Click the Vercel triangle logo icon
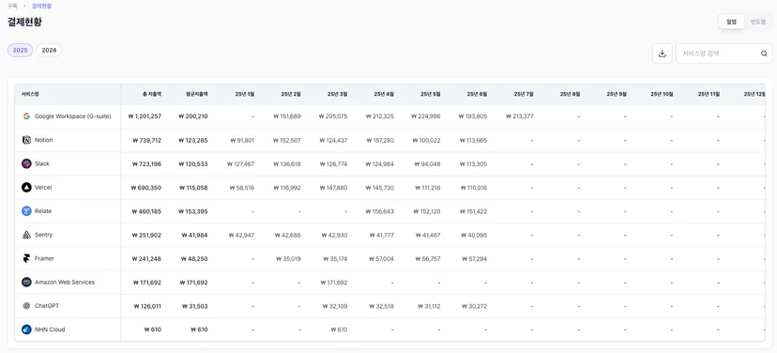 (26, 188)
